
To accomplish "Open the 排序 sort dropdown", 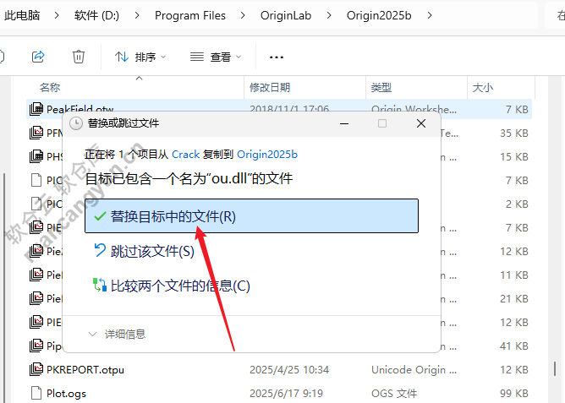I will (x=140, y=57).
